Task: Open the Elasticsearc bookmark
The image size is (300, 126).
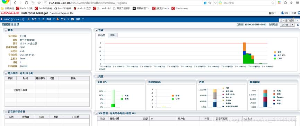Action: (x=180, y=8)
